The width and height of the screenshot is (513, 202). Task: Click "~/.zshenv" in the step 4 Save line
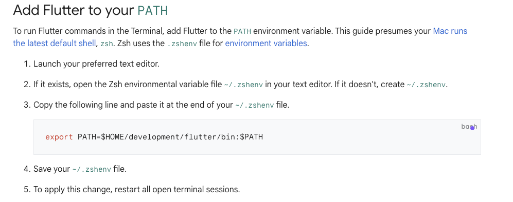(92, 169)
